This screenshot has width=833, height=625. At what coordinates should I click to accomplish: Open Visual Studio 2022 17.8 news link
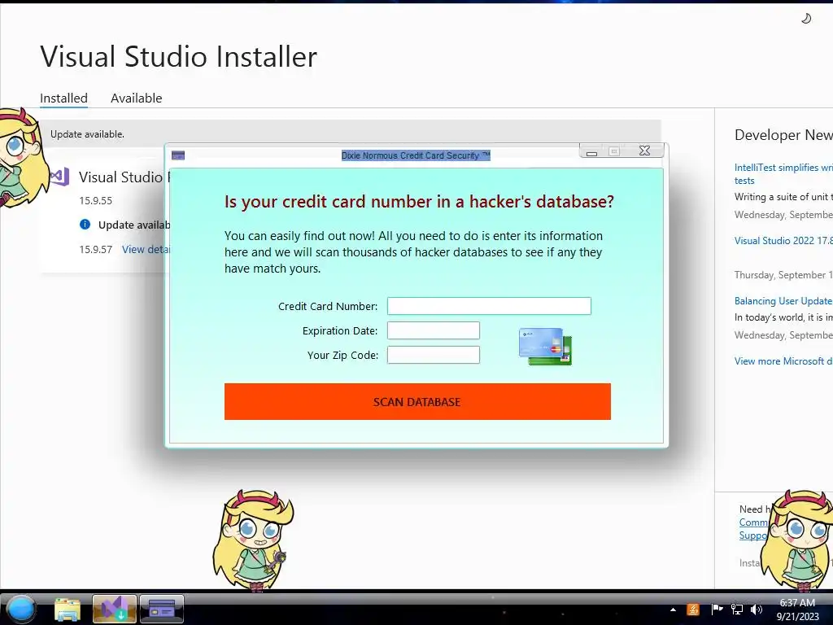coord(783,241)
